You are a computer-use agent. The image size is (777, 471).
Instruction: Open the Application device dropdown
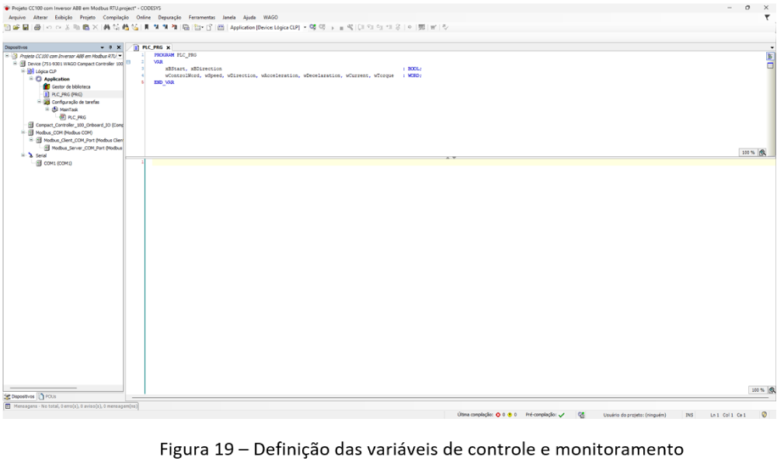point(305,27)
